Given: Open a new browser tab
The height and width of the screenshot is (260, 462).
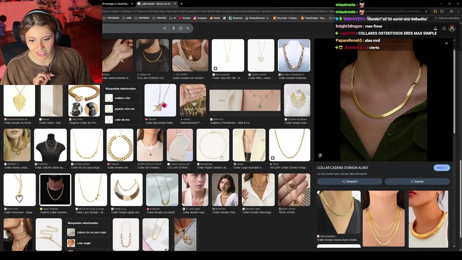Looking at the screenshot, I should 182,4.
